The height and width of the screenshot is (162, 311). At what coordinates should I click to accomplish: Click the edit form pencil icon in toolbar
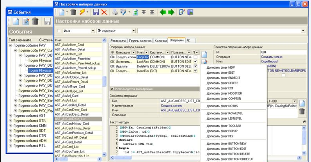pos(182,12)
